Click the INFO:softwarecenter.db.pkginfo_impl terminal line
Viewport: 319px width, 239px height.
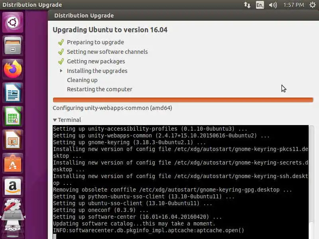coord(148,230)
